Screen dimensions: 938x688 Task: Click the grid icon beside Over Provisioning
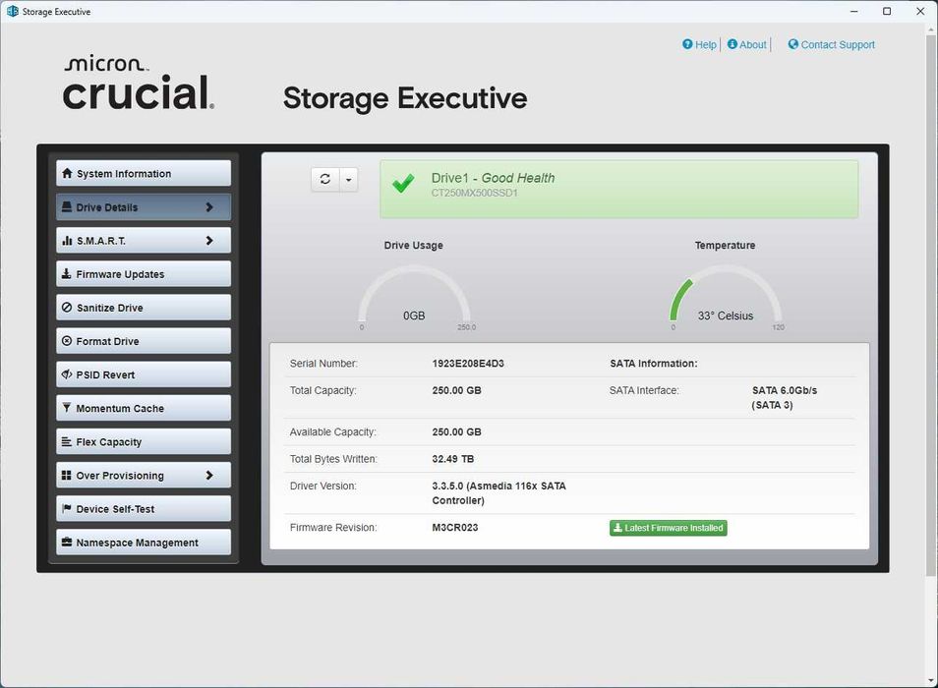67,475
